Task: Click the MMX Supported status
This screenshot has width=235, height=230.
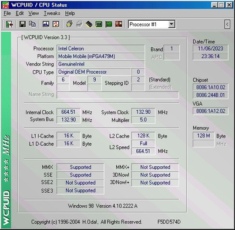Action: point(80,167)
